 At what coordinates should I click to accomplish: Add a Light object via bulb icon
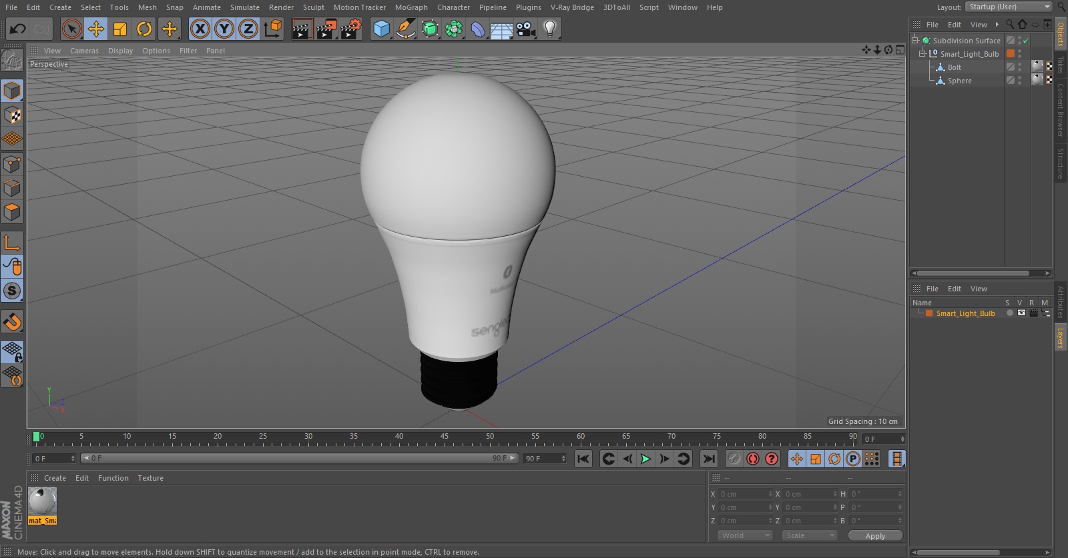pyautogui.click(x=550, y=29)
